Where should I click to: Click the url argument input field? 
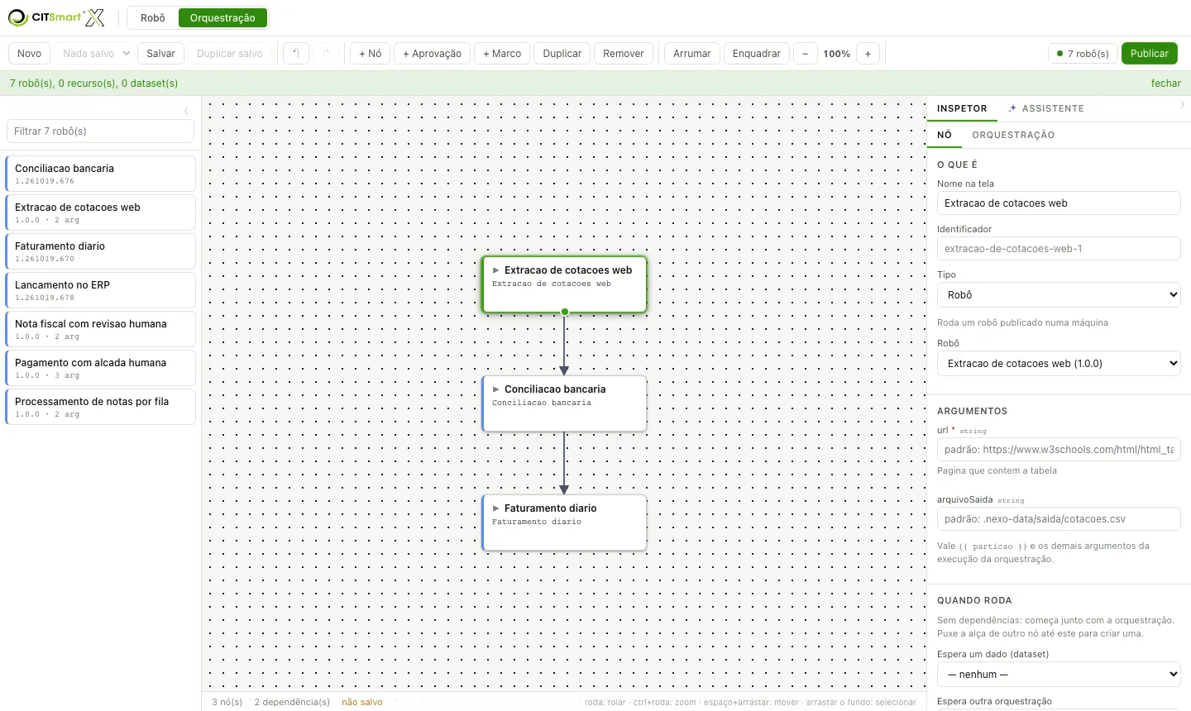click(1059, 450)
